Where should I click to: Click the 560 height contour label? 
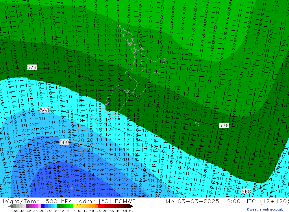click(x=64, y=142)
